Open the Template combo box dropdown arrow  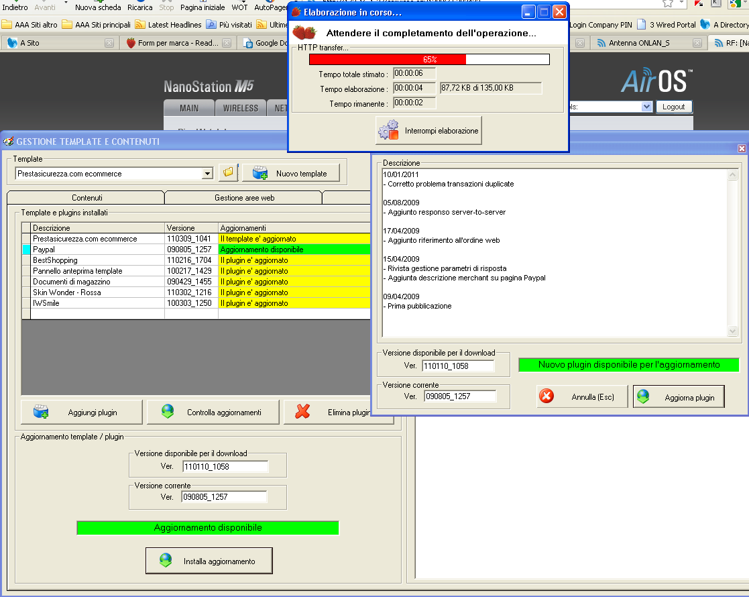coord(207,174)
